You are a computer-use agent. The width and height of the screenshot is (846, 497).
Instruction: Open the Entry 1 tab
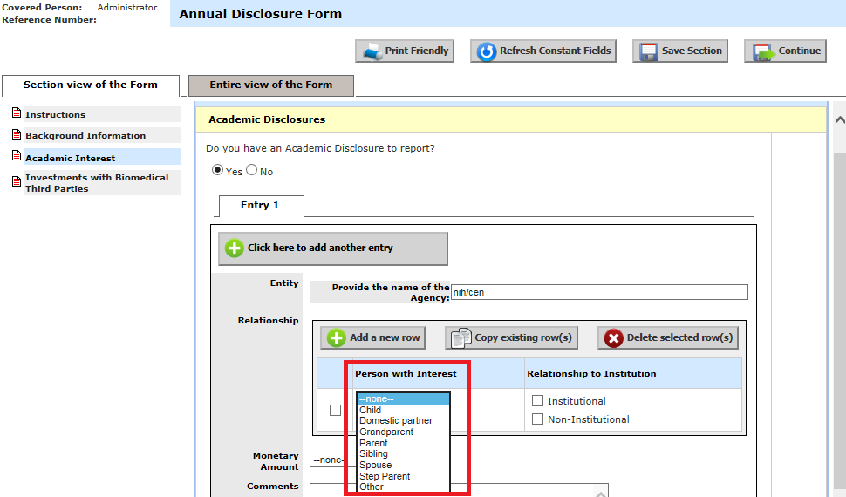click(x=261, y=206)
